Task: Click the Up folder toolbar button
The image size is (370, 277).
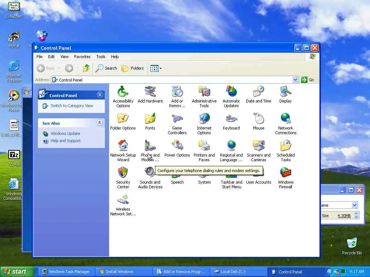Action: (x=86, y=68)
